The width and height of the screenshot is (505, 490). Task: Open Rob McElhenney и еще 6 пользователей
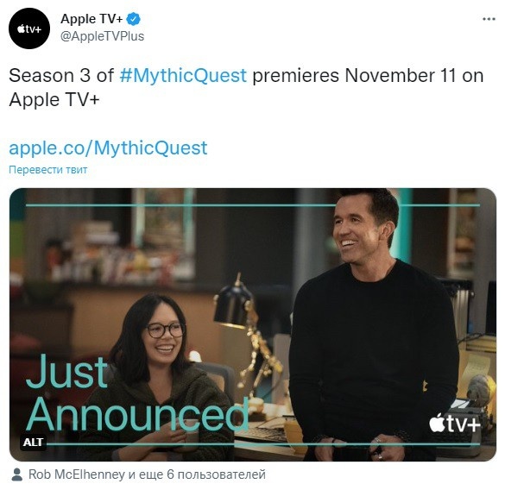click(x=147, y=474)
